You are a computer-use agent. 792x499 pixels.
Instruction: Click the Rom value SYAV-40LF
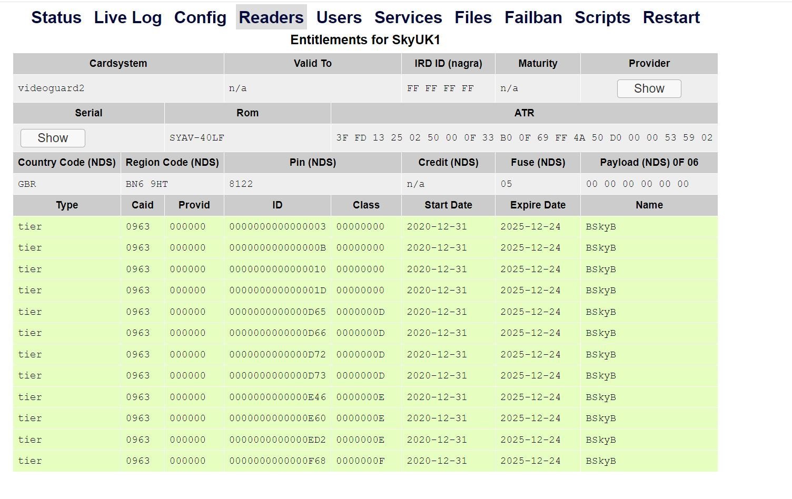[x=197, y=138]
